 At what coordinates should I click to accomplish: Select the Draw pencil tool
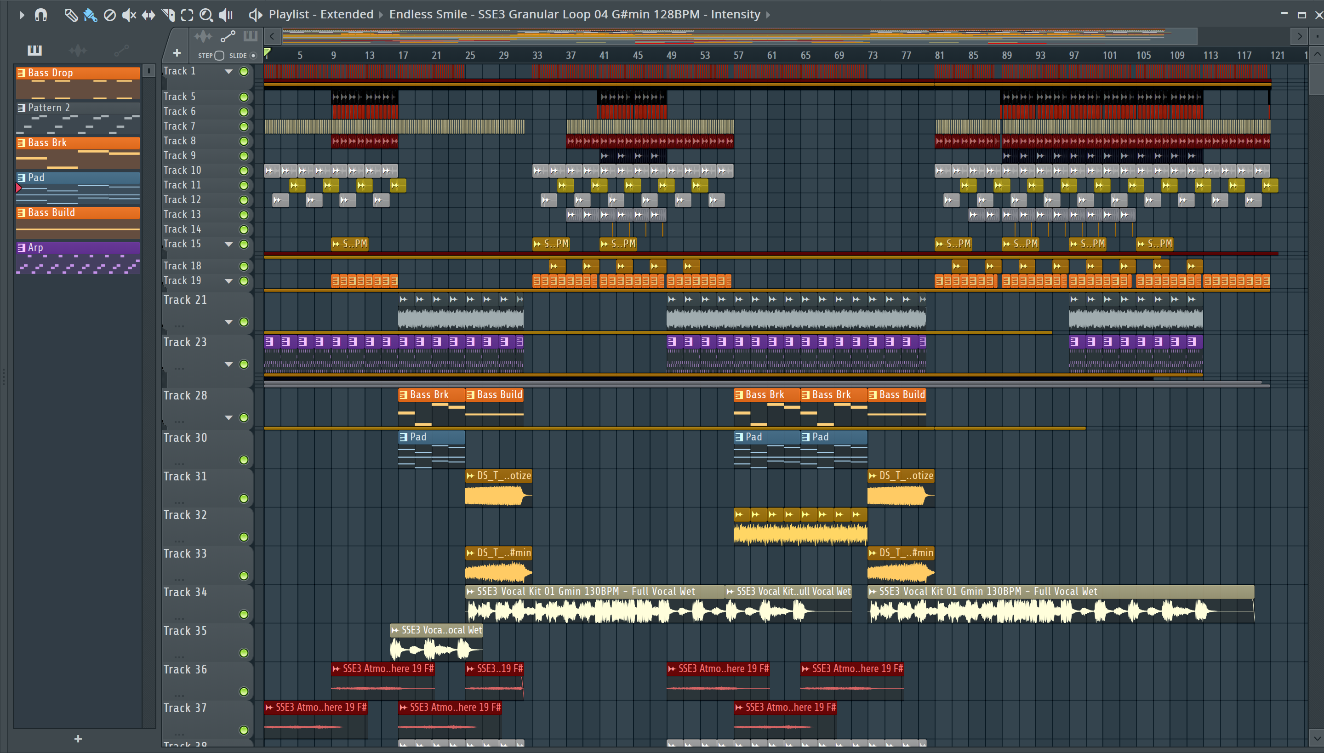pyautogui.click(x=71, y=15)
